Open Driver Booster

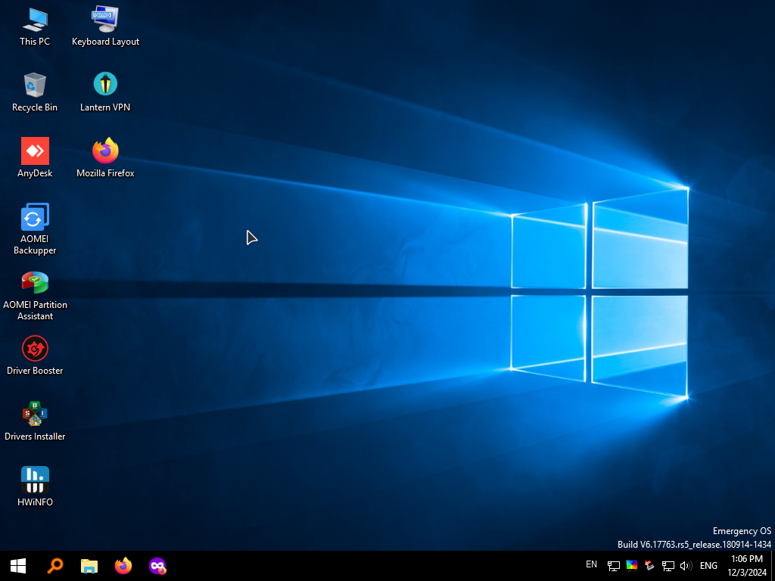pos(35,349)
